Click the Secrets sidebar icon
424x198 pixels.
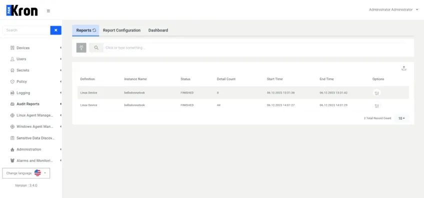tap(12, 70)
